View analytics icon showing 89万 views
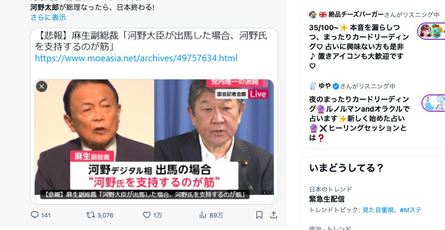This screenshot has width=445, height=230. click(x=203, y=215)
